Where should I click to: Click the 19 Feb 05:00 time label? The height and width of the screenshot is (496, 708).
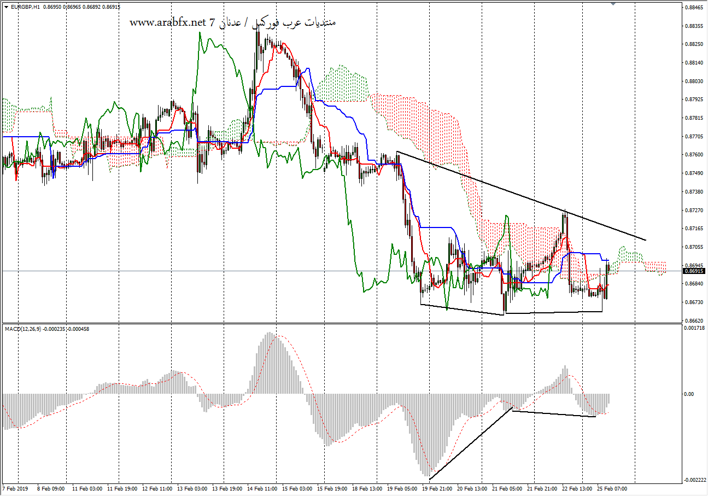tap(403, 488)
